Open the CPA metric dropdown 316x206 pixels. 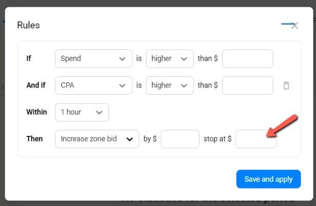(94, 85)
